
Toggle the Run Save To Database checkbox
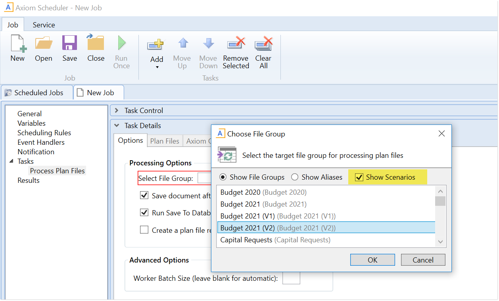[144, 213]
